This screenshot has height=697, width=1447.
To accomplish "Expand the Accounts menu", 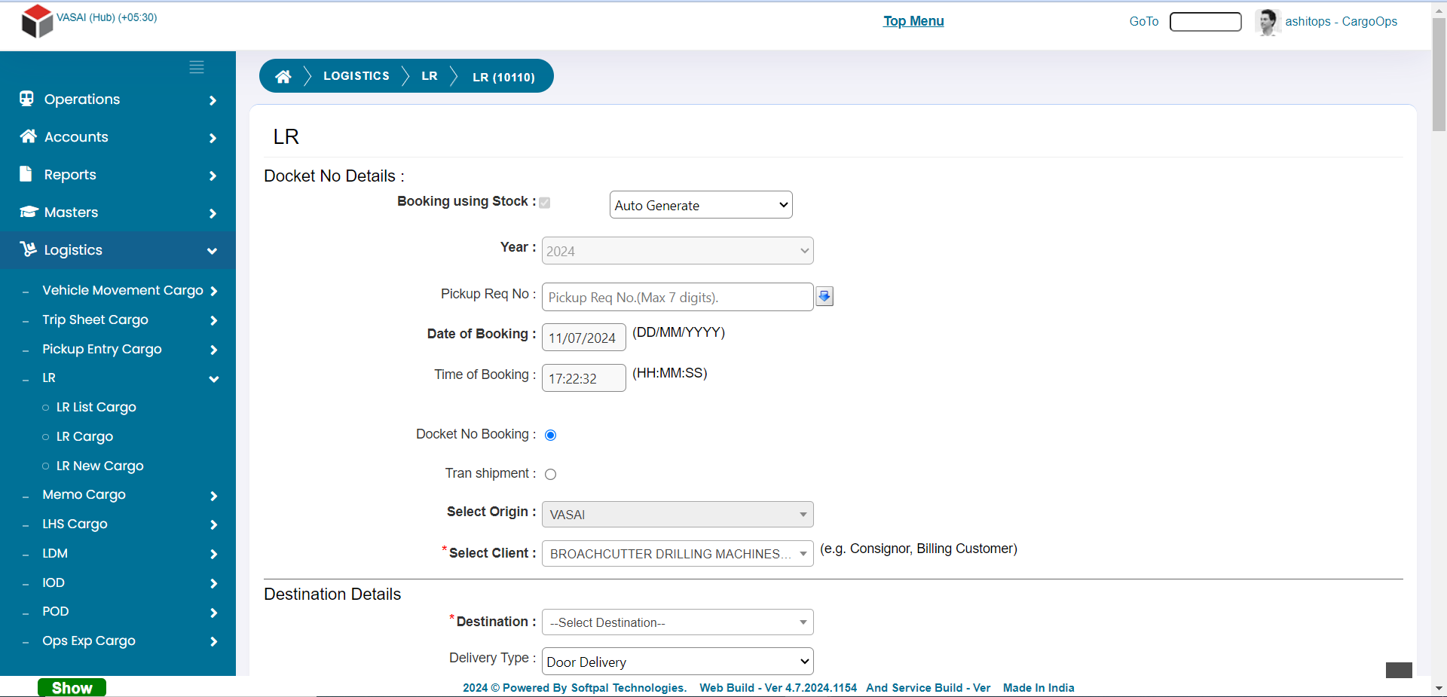I will tap(118, 137).
